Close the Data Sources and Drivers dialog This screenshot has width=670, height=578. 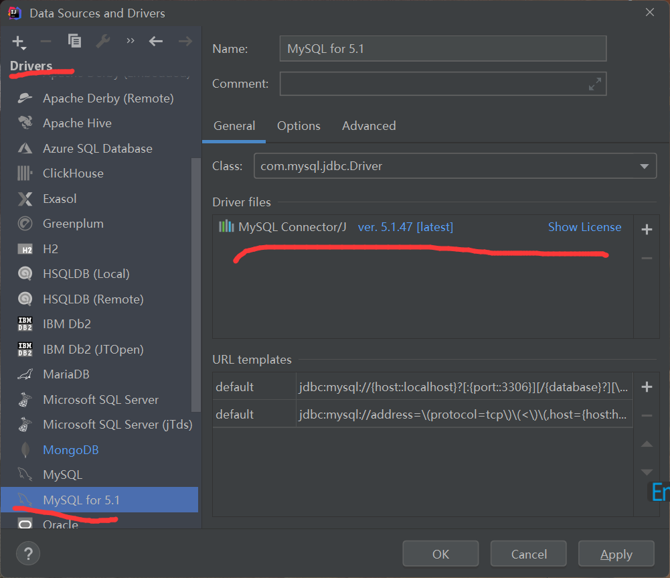[x=649, y=13]
